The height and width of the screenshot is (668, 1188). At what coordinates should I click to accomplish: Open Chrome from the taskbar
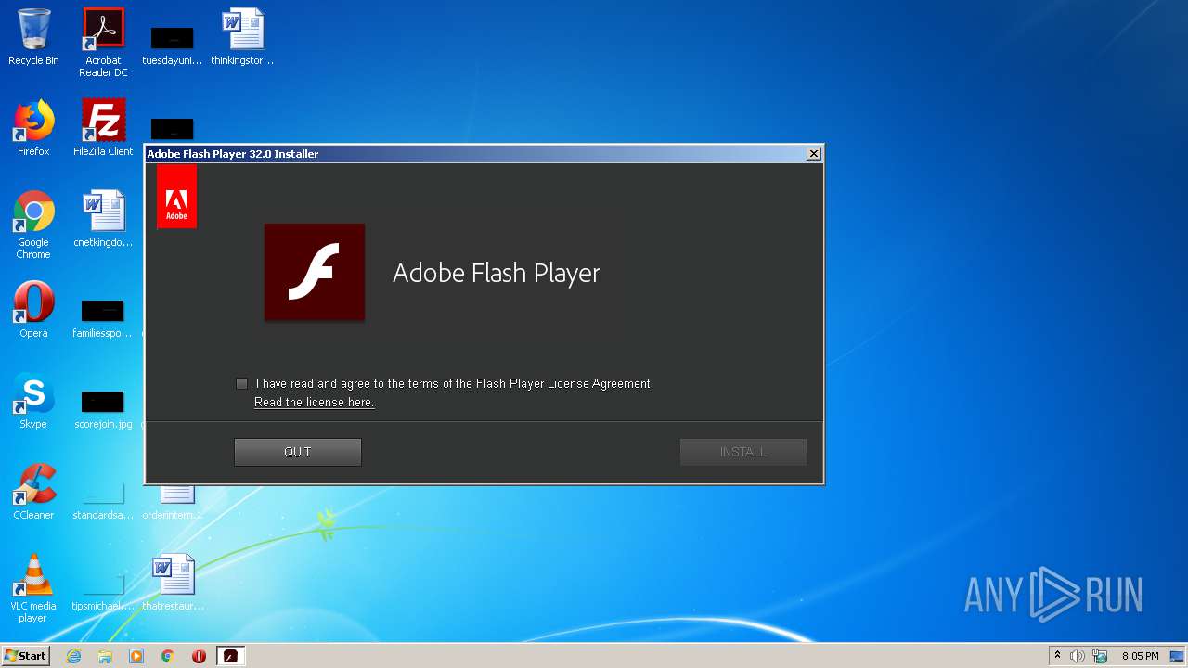tap(168, 656)
